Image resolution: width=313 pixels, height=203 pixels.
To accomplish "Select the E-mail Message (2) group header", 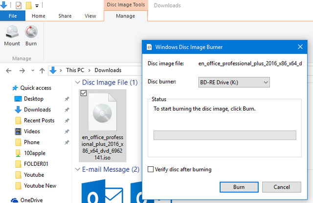I will click(111, 169).
